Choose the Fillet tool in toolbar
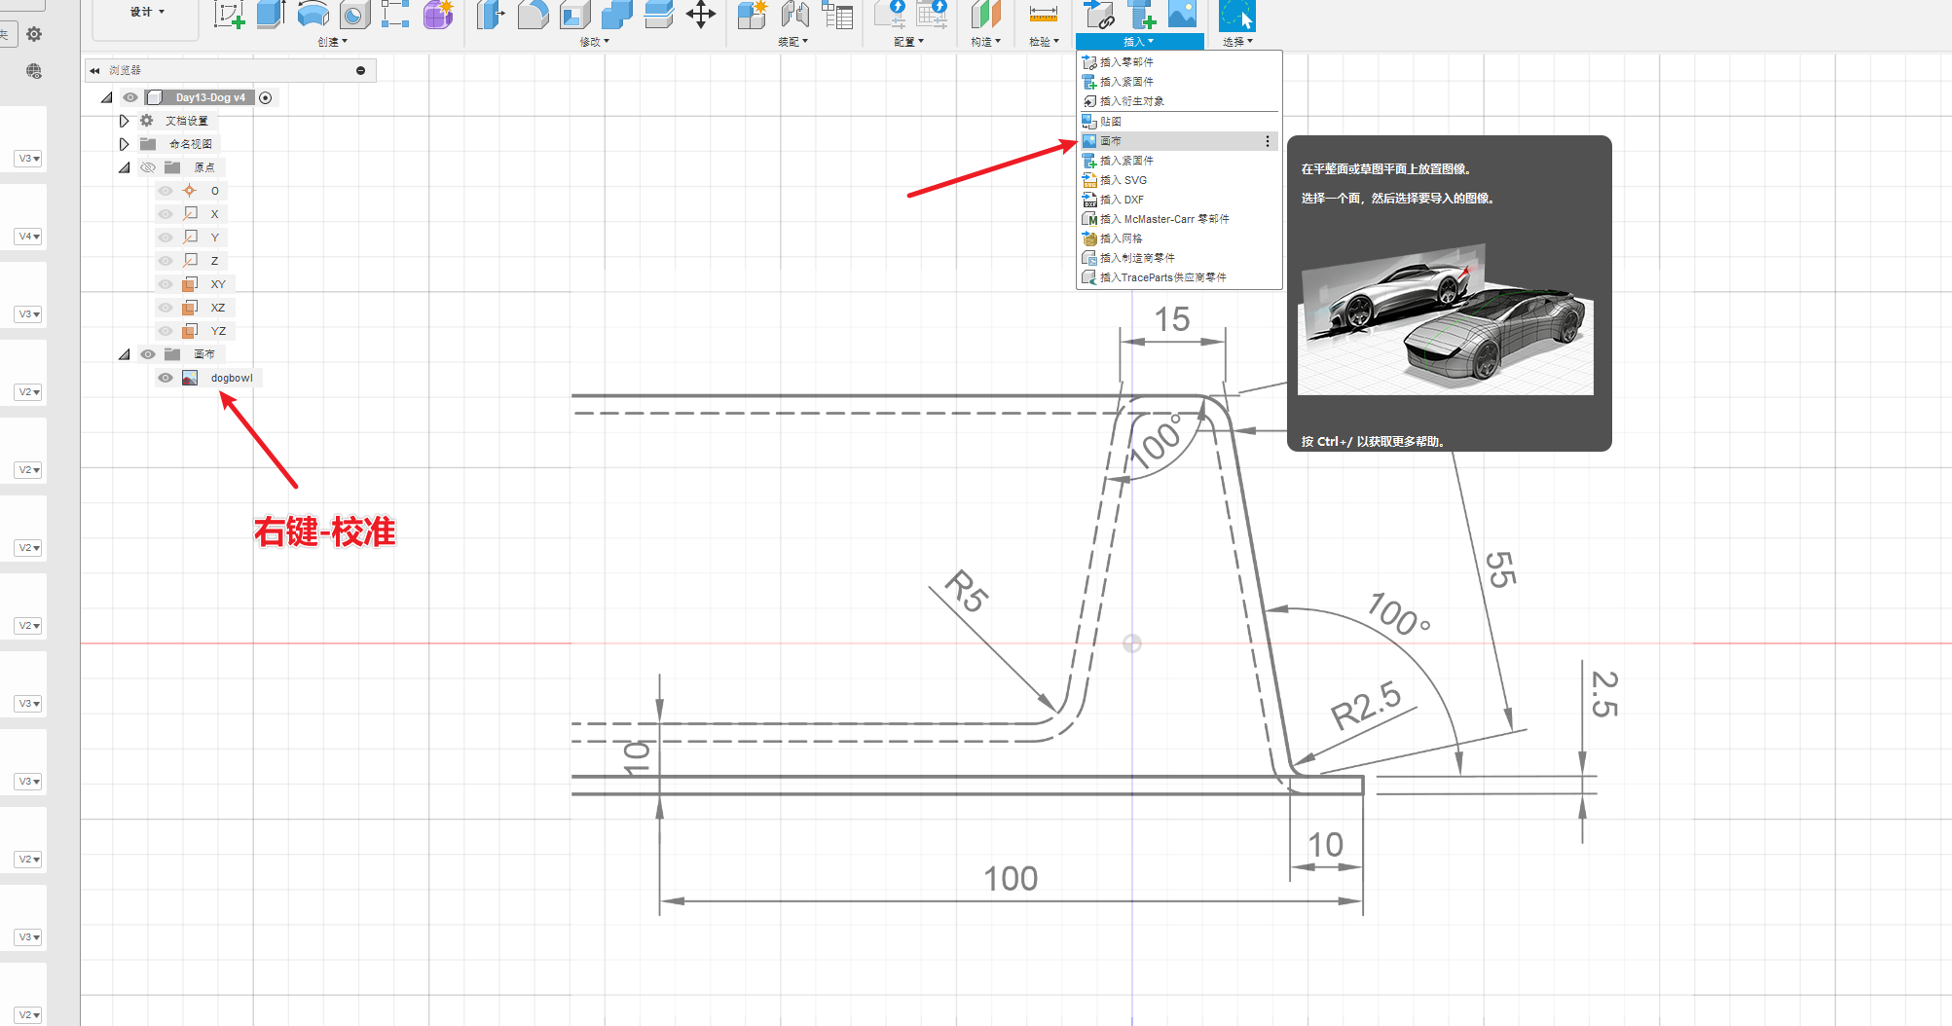 pyautogui.click(x=533, y=15)
